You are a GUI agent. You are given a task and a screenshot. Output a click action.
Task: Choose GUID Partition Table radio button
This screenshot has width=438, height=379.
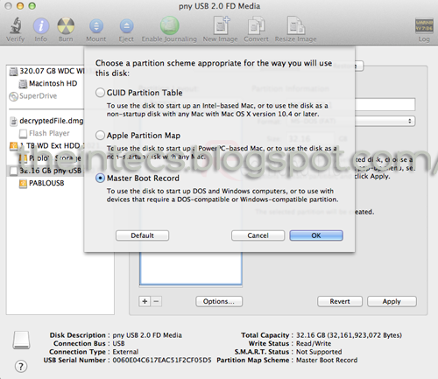coord(100,93)
